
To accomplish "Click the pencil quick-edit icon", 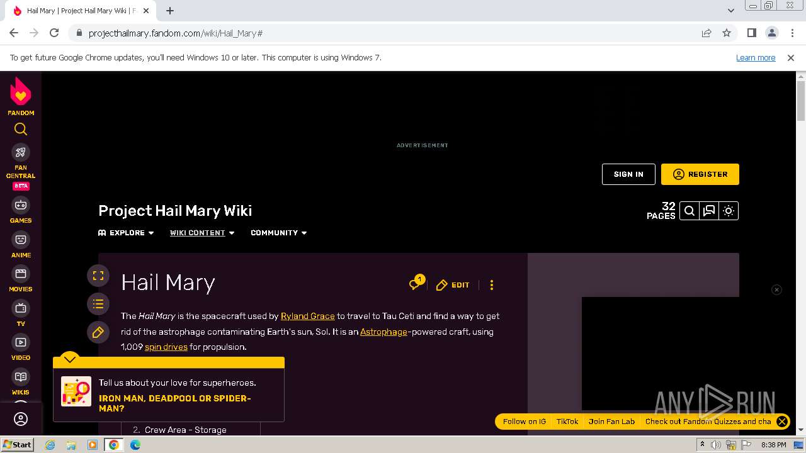I will point(98,332).
